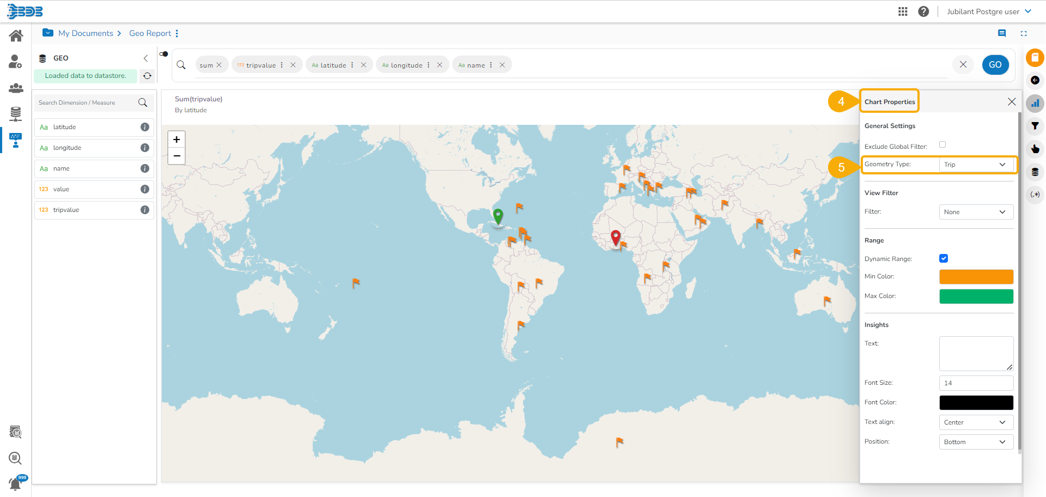Screen dimensions: 1046x497
Task: Zoom out on the map
Action: tap(177, 156)
